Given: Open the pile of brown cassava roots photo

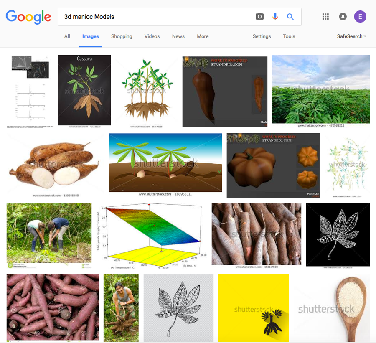Looking at the screenshot, I should pyautogui.click(x=257, y=235).
